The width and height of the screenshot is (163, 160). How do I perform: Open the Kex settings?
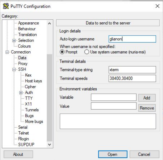point(28,75)
